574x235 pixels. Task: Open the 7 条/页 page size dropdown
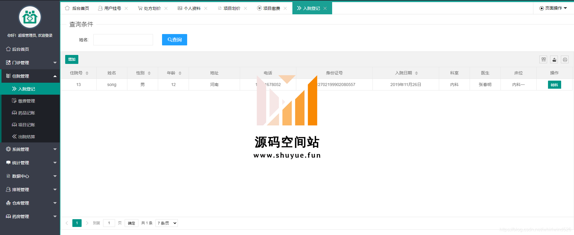pyautogui.click(x=167, y=223)
